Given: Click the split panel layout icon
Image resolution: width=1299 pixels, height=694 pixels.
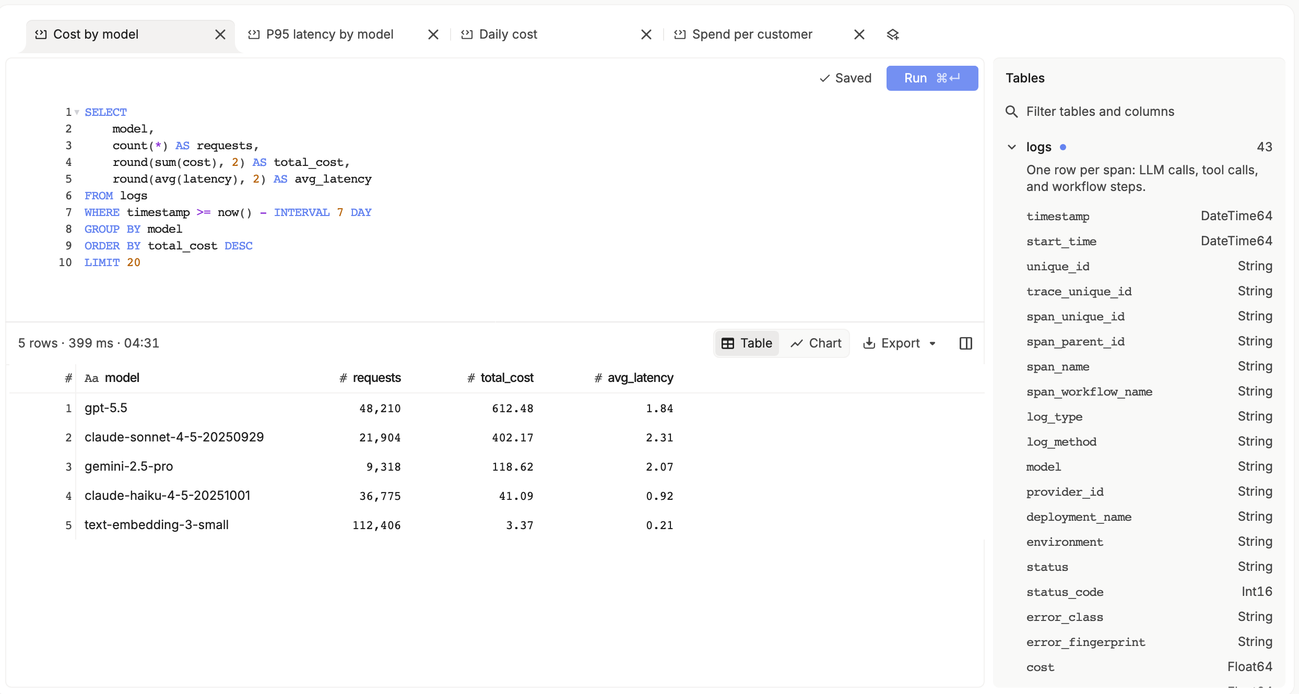Looking at the screenshot, I should [x=966, y=343].
